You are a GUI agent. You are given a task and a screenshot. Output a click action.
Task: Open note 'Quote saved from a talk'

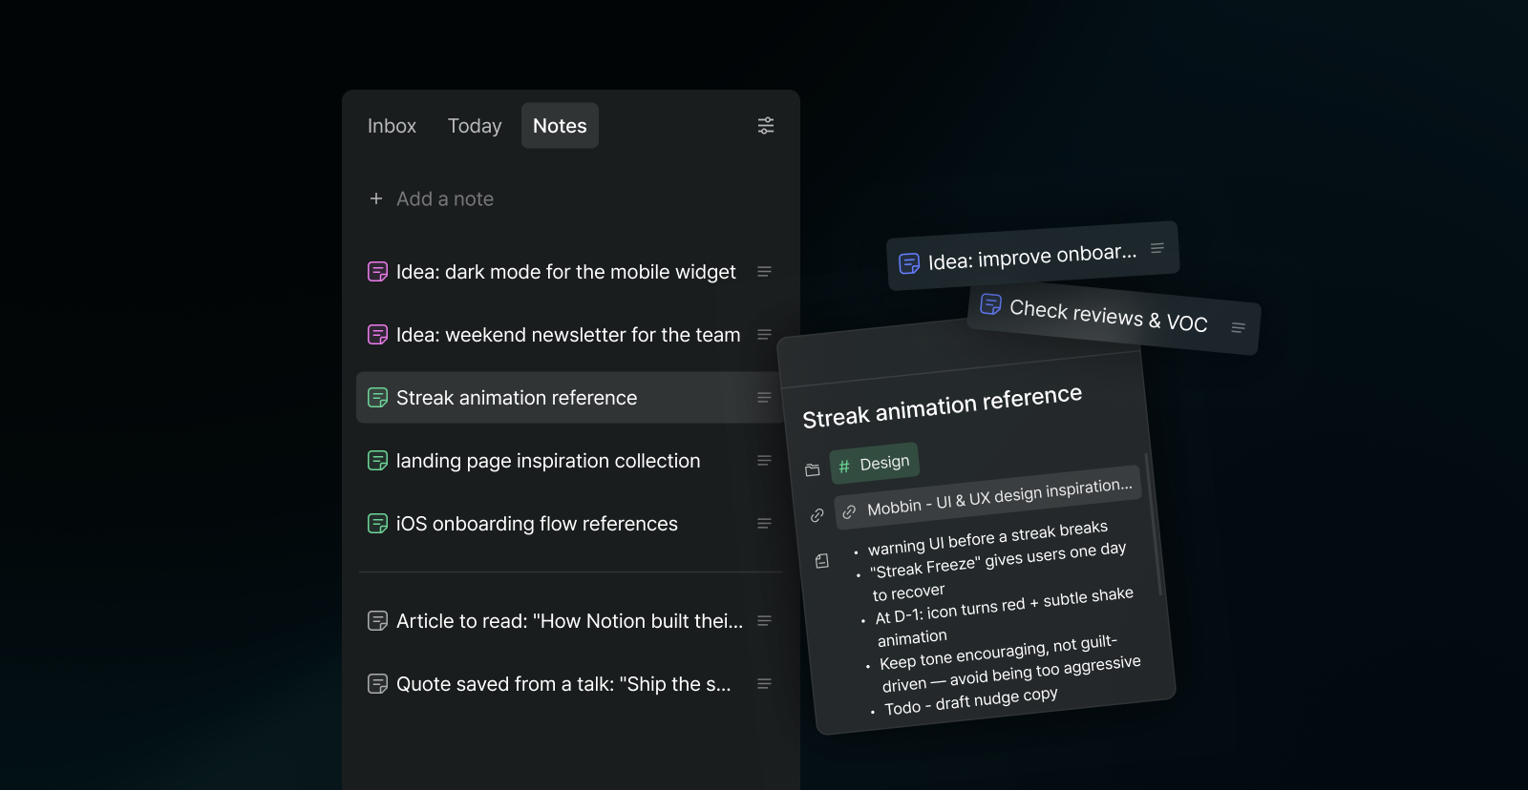563,684
